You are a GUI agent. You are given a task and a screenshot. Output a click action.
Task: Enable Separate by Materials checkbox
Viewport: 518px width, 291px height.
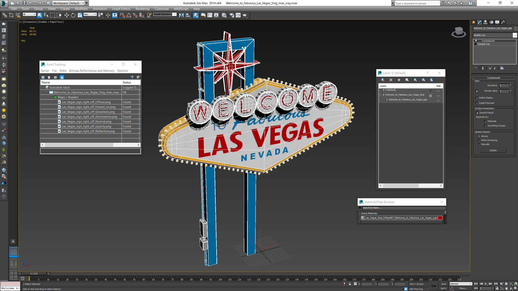pos(485,122)
